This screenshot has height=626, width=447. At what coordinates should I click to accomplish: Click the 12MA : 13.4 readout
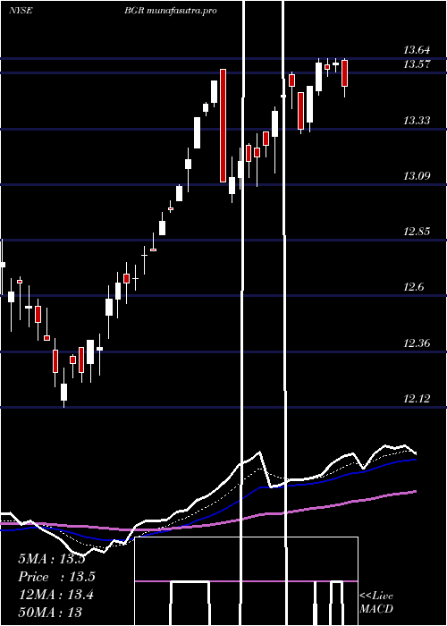click(x=55, y=595)
